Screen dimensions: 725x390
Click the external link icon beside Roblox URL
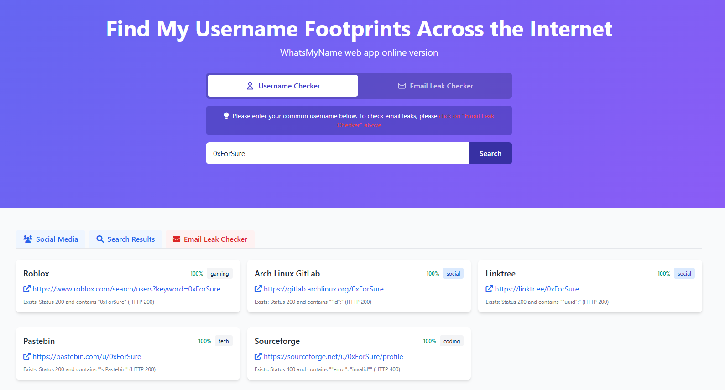[x=27, y=289]
